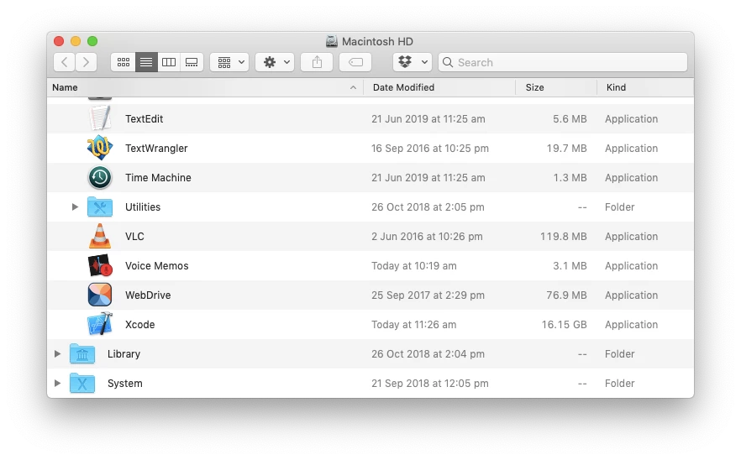Select the Library folder icon
The width and height of the screenshot is (741, 460).
[82, 353]
